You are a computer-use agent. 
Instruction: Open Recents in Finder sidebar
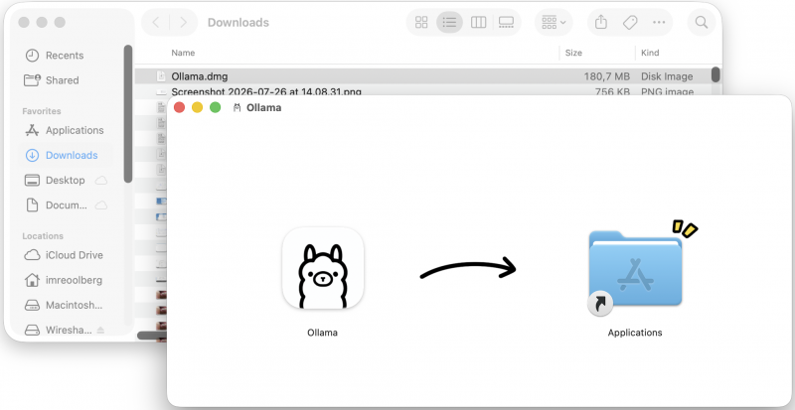[65, 56]
